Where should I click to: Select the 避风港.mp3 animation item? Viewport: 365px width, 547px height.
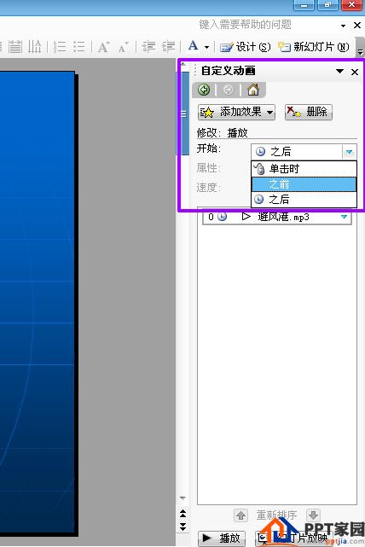point(277,217)
